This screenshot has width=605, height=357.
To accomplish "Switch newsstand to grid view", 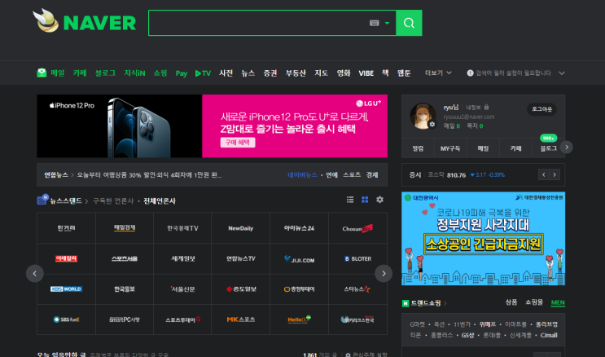I will click(365, 200).
